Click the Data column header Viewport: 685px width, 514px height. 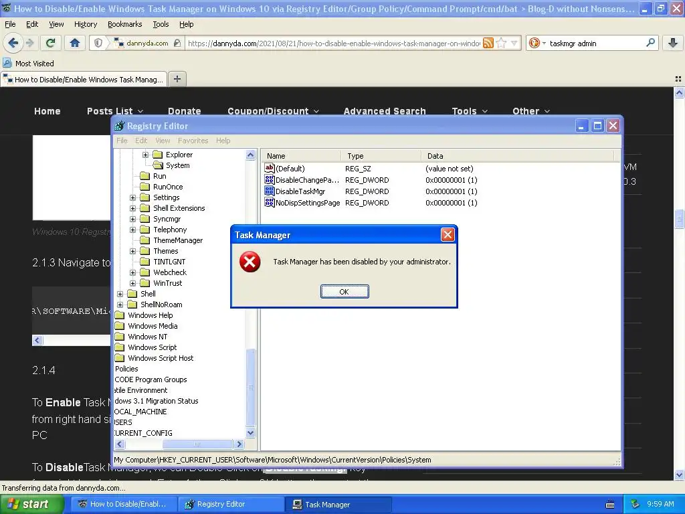tap(518, 155)
